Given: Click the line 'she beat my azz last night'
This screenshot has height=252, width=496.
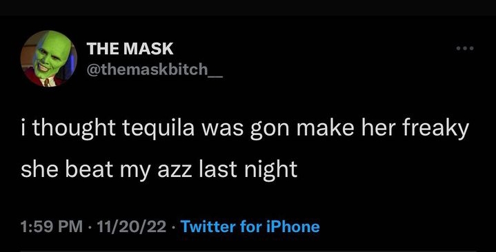Looking at the screenshot, I should click(159, 169).
